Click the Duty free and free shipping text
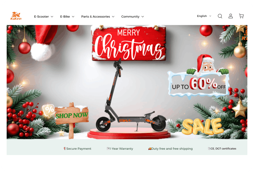Viewport: 254px width, 173px height. click(172, 149)
